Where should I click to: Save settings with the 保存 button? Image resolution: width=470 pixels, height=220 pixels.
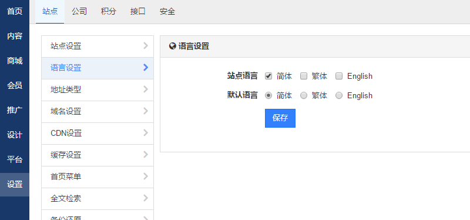pyautogui.click(x=280, y=118)
